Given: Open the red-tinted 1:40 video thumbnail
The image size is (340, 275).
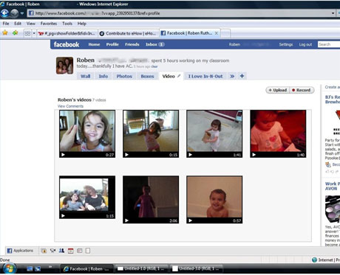Looking at the screenshot, I should (278, 133).
